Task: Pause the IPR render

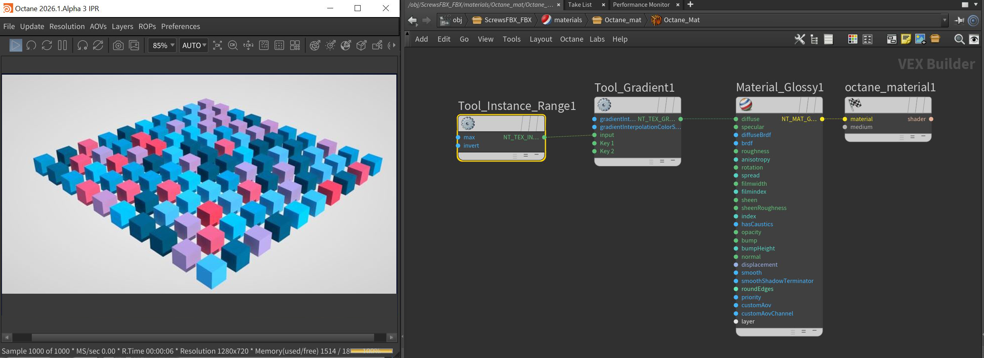Action: pos(62,45)
